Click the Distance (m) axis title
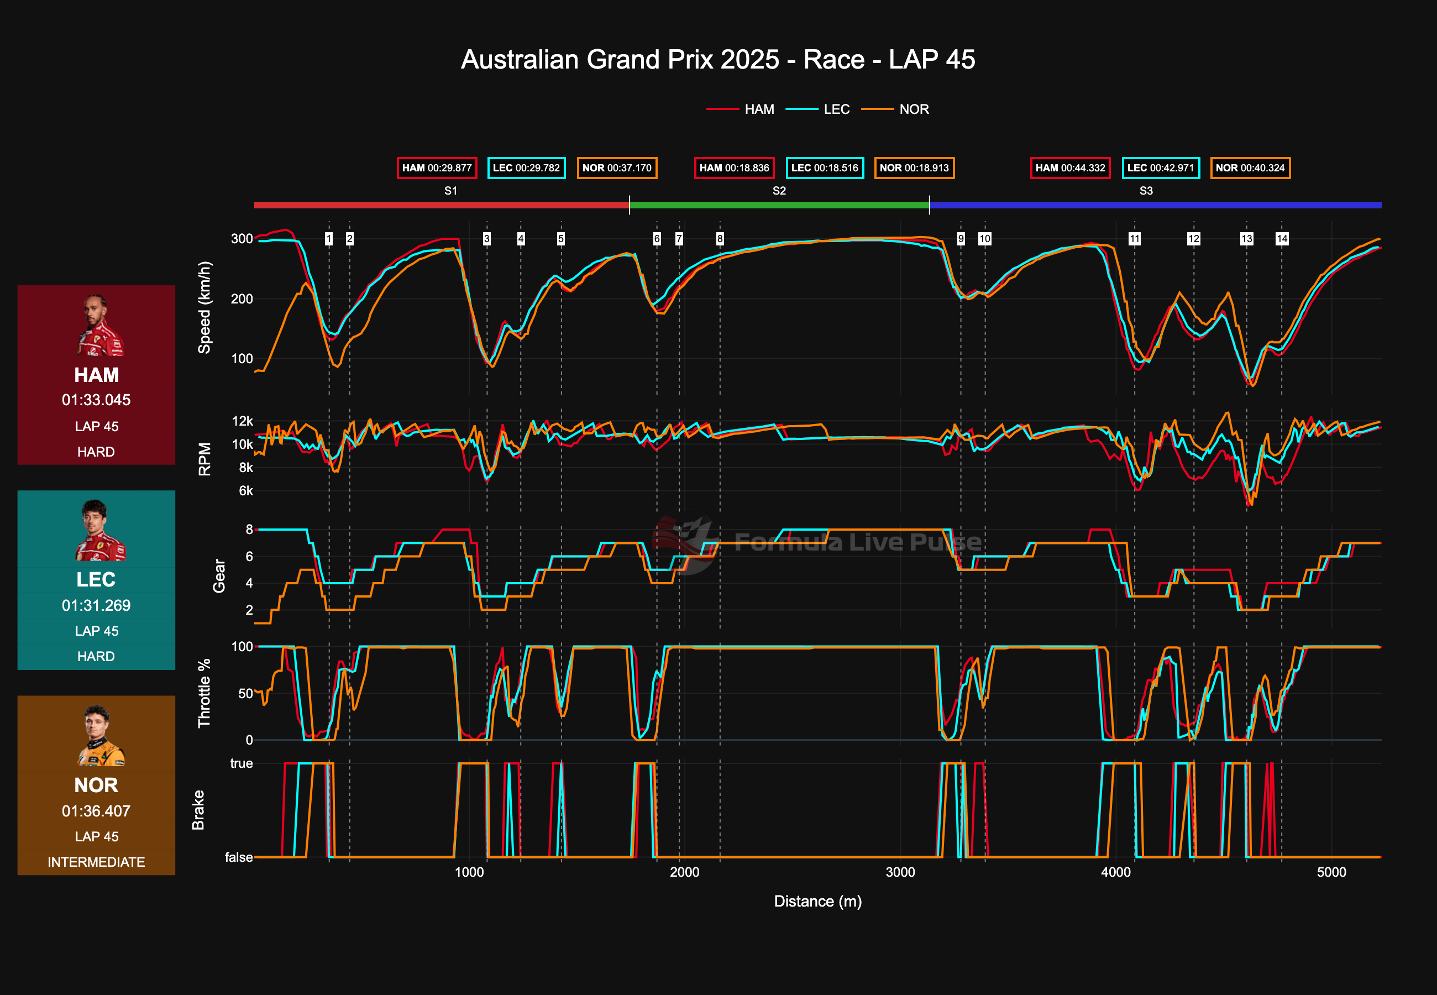The height and width of the screenshot is (995, 1437). coord(817,902)
